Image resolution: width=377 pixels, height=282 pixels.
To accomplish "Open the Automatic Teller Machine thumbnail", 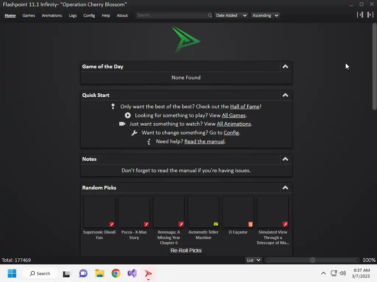I will point(203,212).
